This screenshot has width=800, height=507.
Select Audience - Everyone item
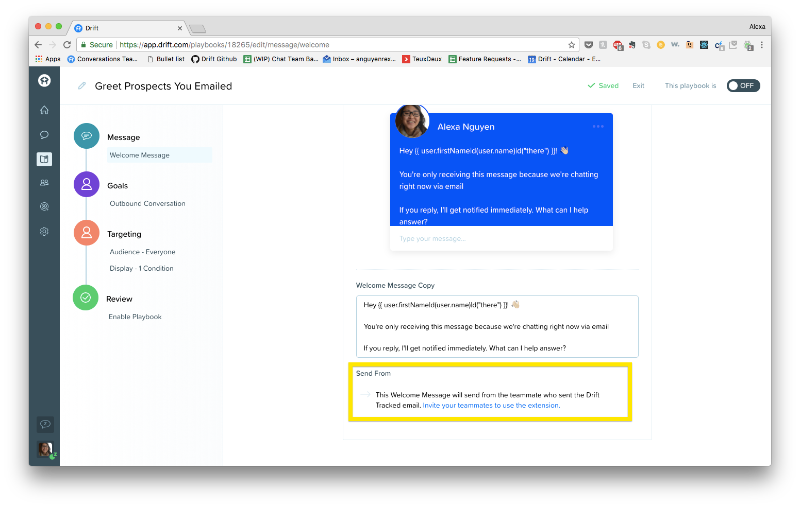coord(143,252)
